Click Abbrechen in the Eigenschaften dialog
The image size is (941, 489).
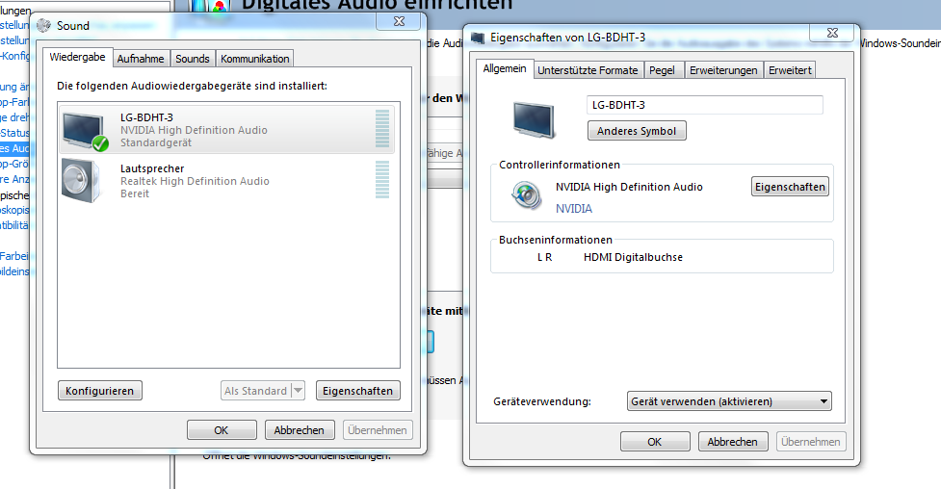(733, 442)
